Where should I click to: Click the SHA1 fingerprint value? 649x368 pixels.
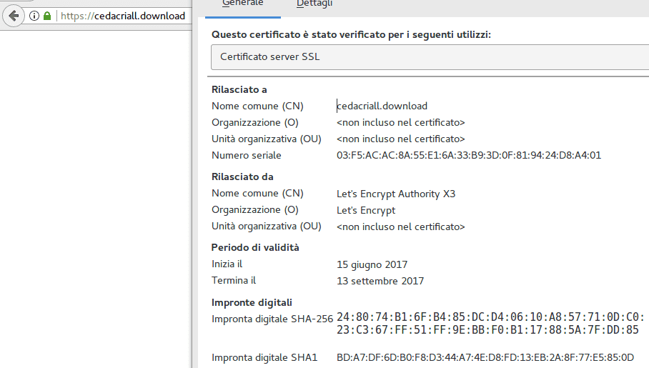[x=485, y=357]
